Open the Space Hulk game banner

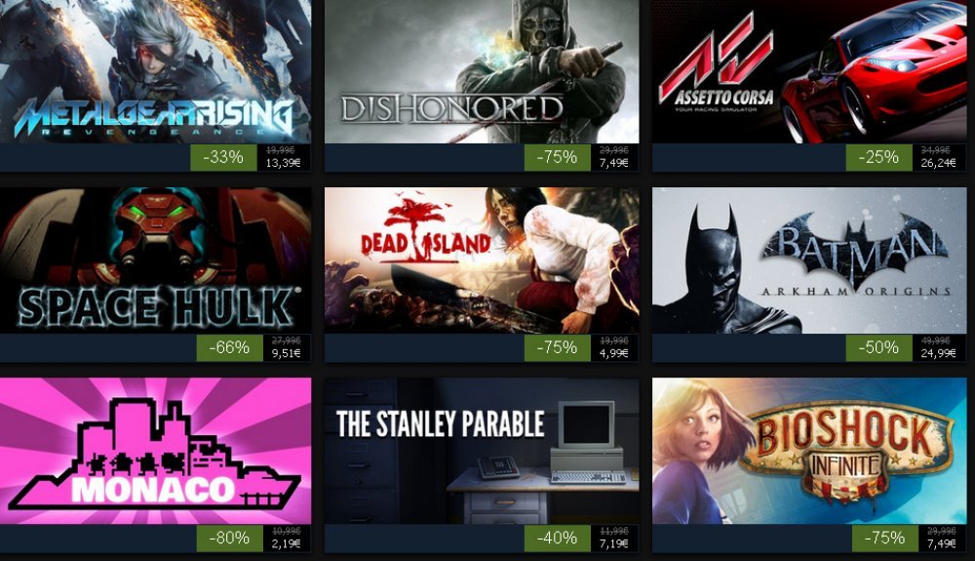155,260
